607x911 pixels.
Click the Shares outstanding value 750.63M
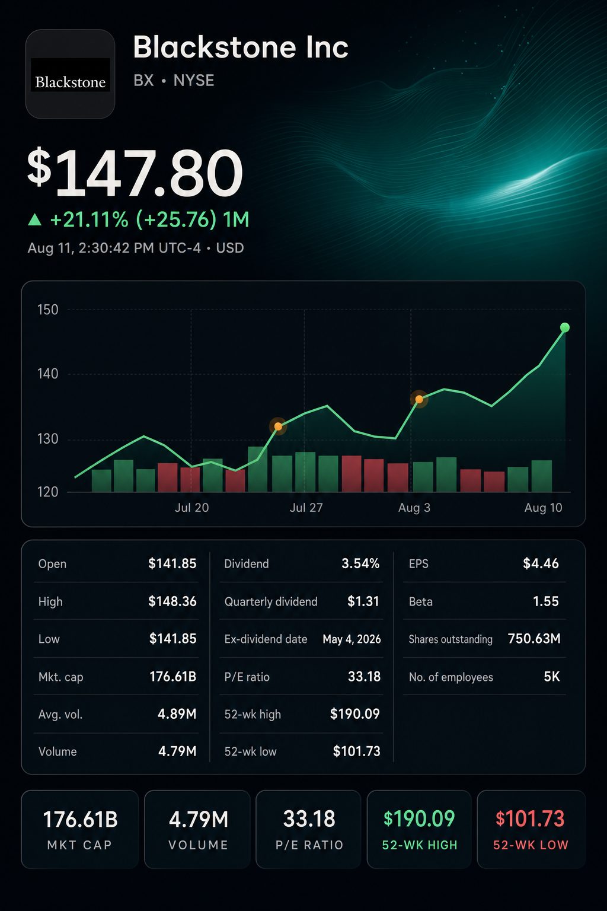[x=534, y=639]
